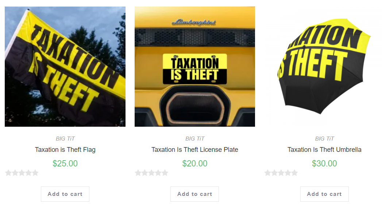Viewport: 382px width, 205px height.
Task: Open BIG TiT category above the Umbrella
Action: (324, 139)
